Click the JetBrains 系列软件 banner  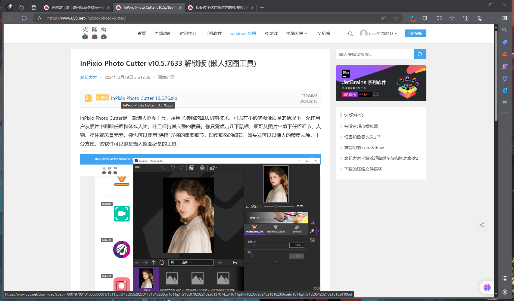click(381, 83)
